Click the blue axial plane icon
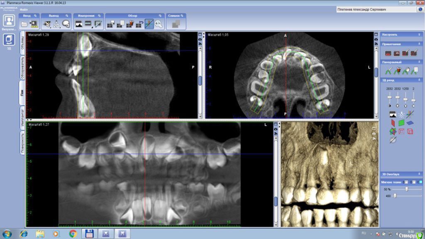Viewport: 425px width, 239px height. pos(410,123)
